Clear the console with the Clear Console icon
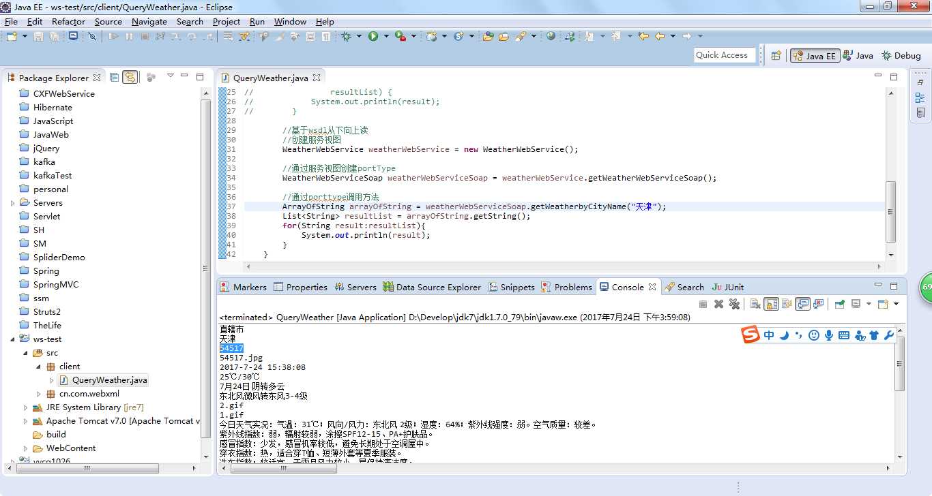 point(755,304)
